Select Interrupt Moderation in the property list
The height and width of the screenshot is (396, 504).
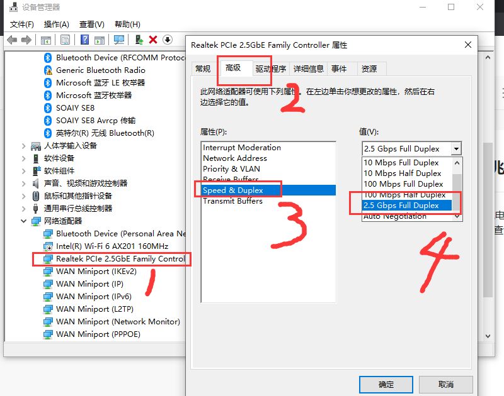pyautogui.click(x=242, y=148)
